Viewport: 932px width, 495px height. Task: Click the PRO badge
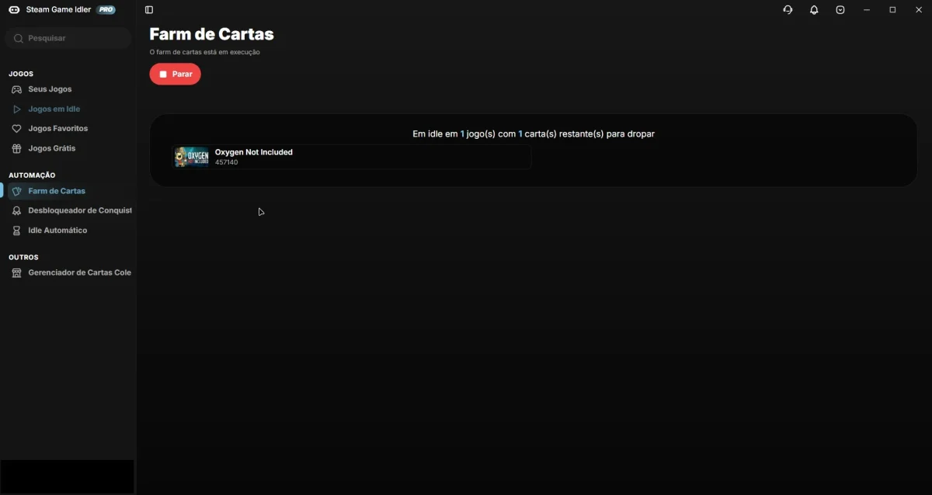106,10
